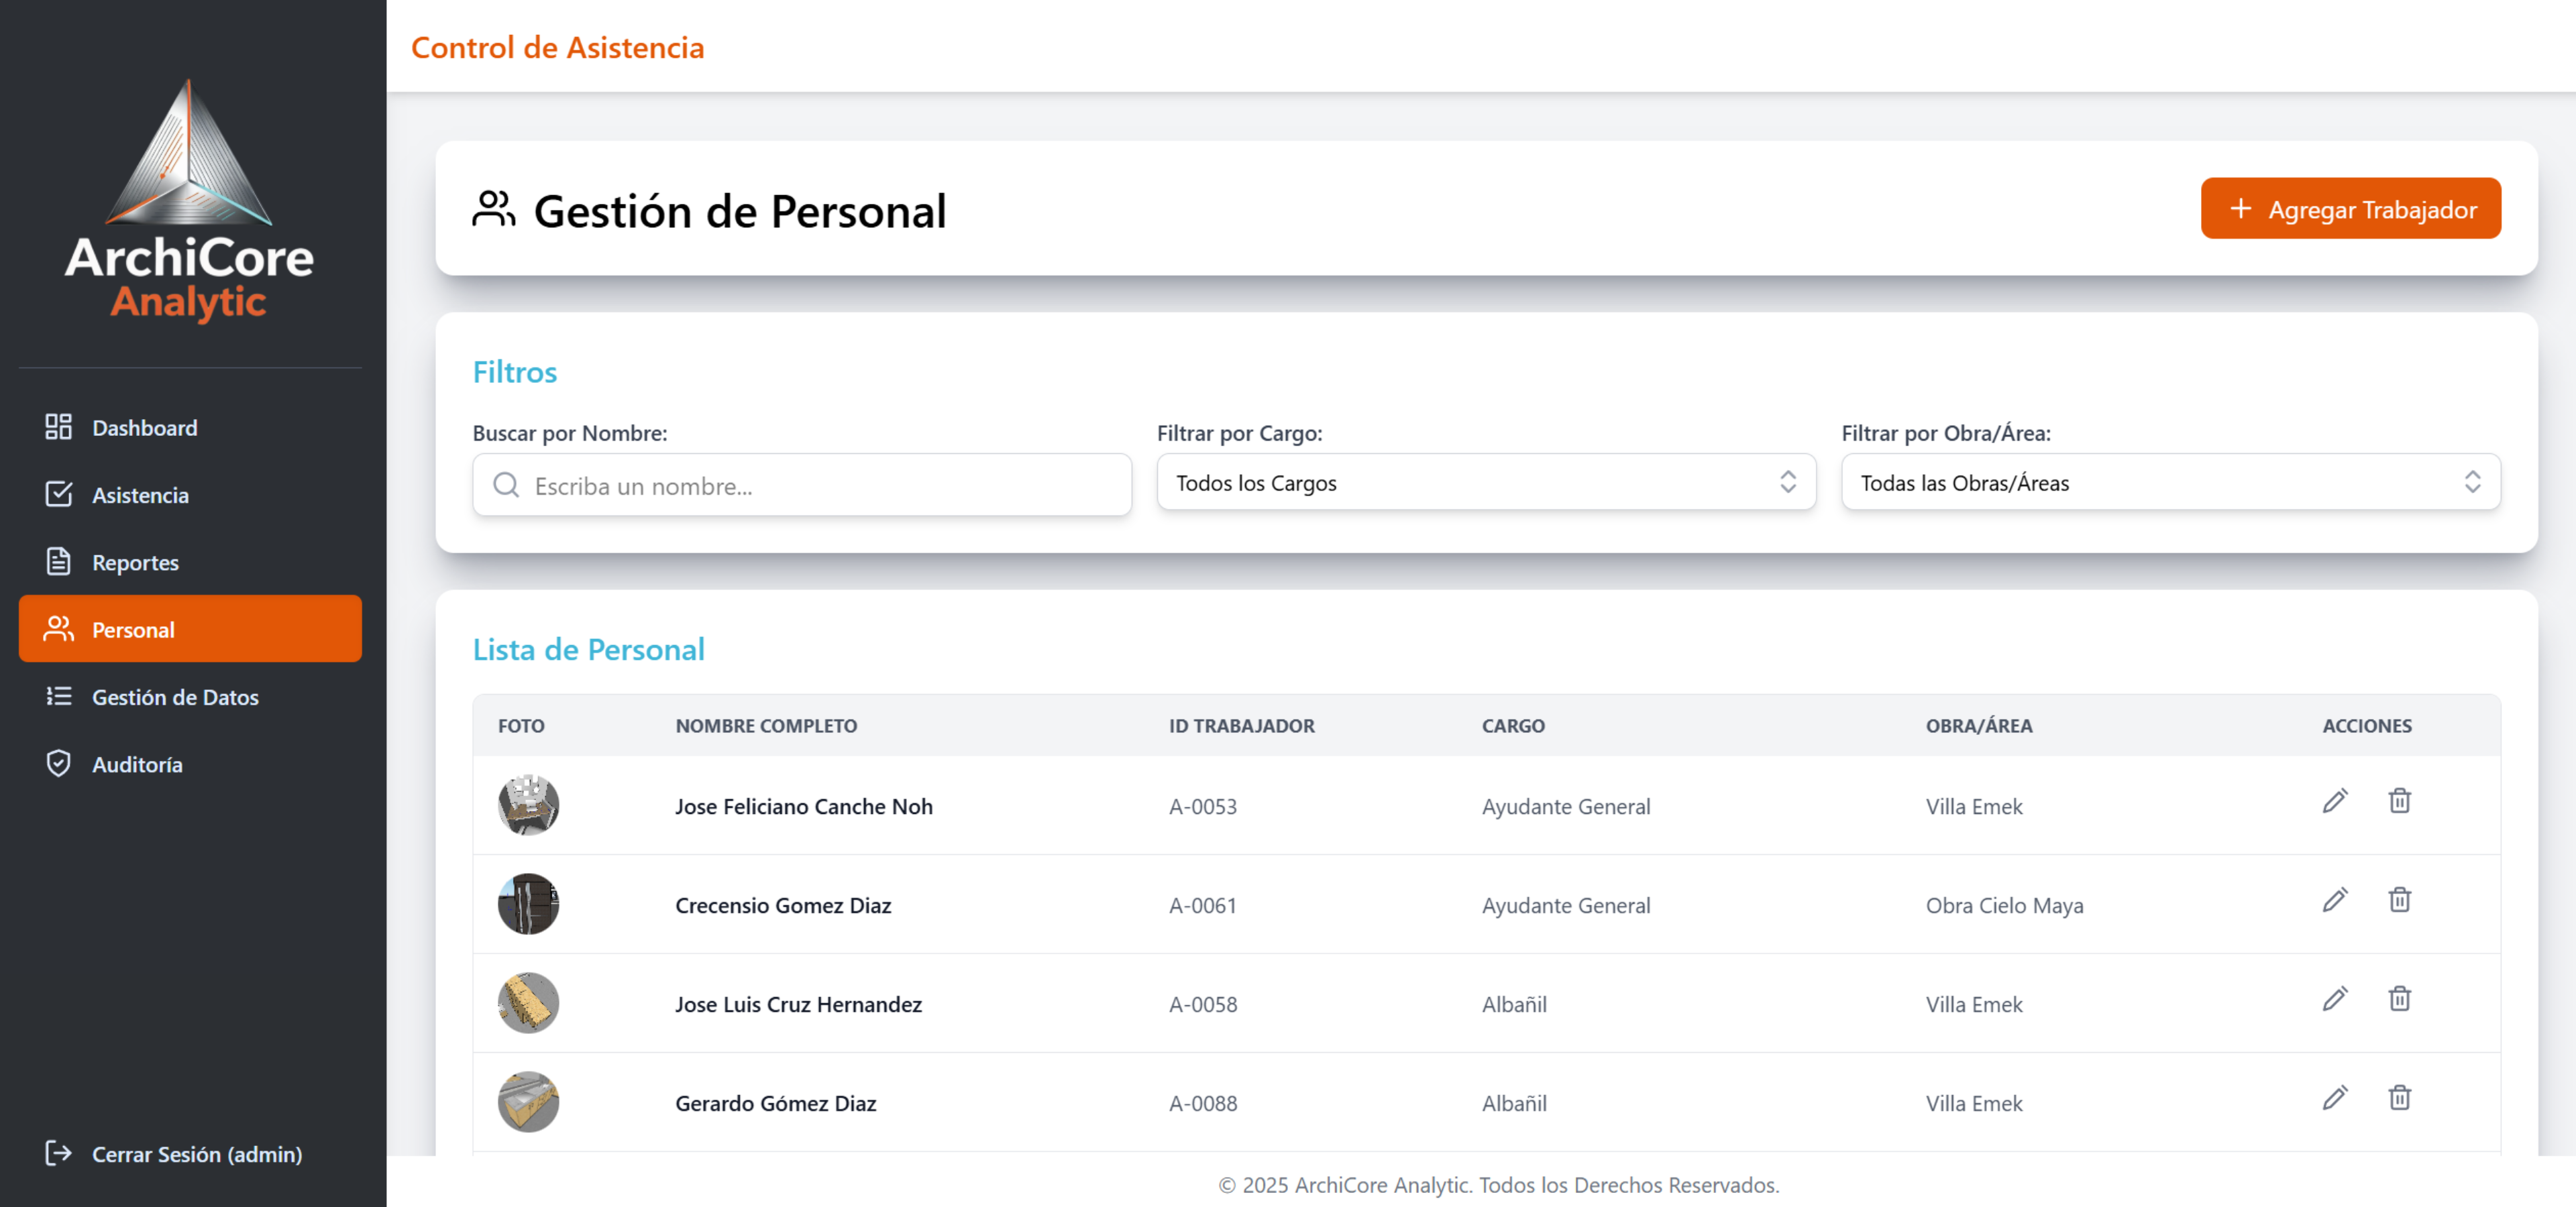This screenshot has width=2576, height=1207.
Task: Click the Control de Asistencia header title
Action: click(x=557, y=47)
